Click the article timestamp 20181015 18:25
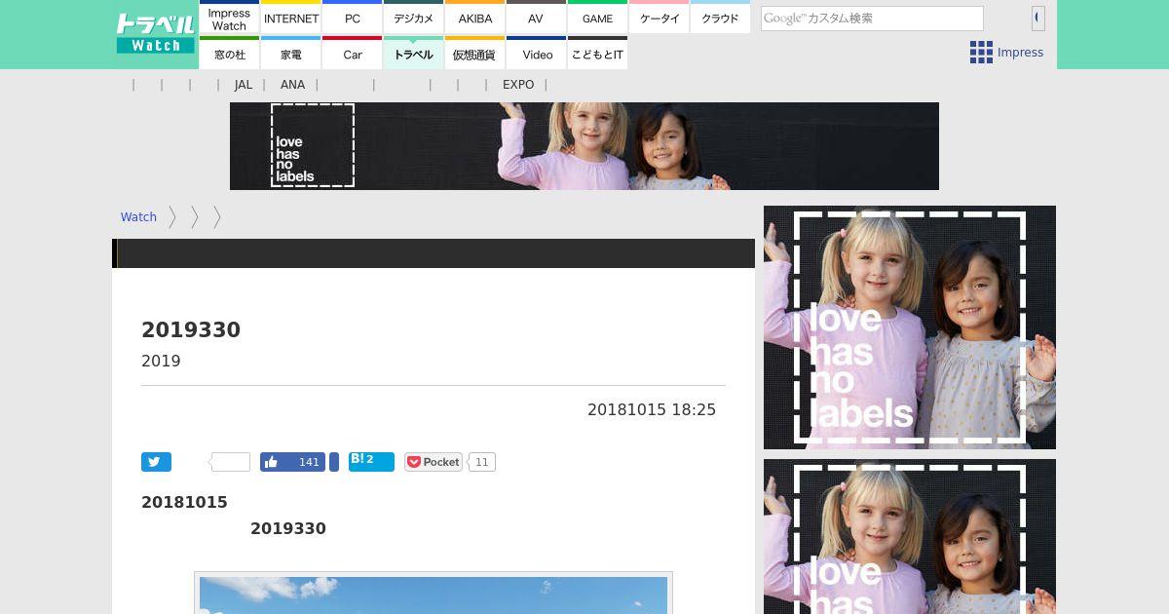 click(652, 410)
